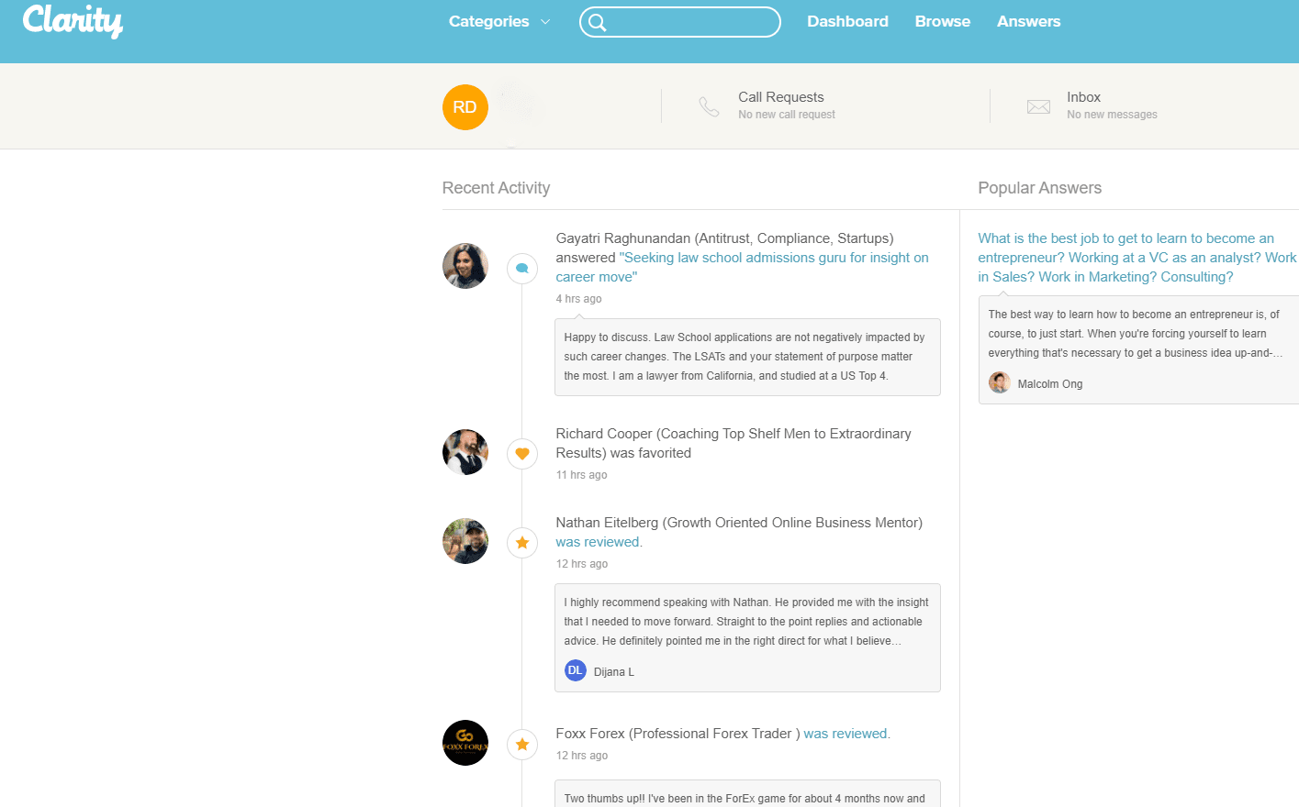Click Nathan's review text starting 'I highly recommend'

pyautogui.click(x=746, y=622)
